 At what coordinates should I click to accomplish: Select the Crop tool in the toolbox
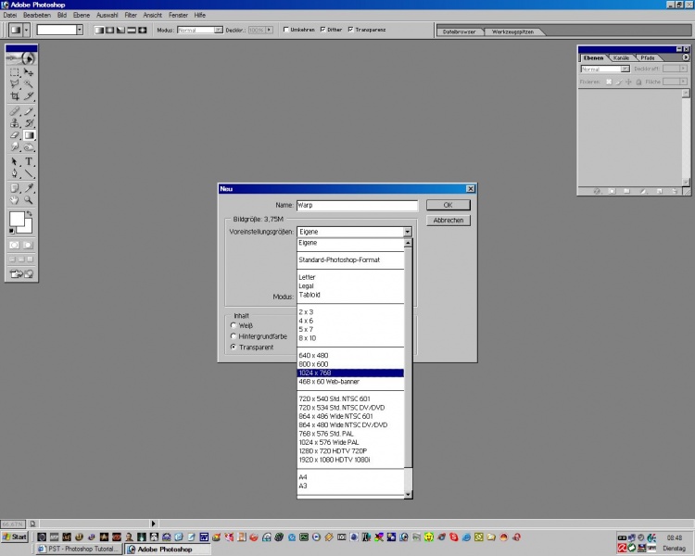tap(14, 96)
